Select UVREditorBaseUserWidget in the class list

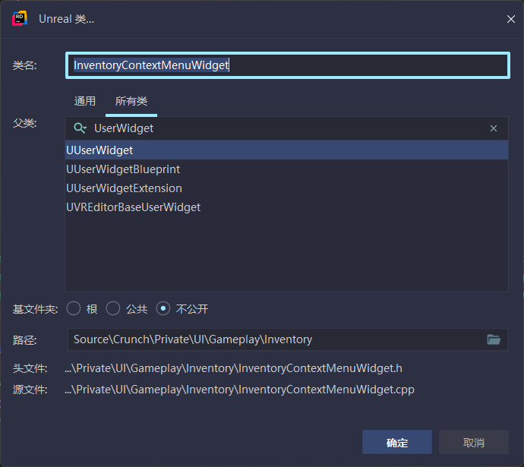coord(287,207)
